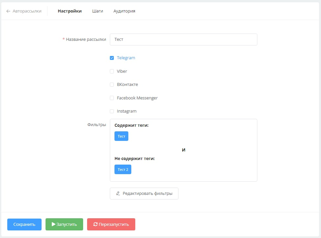Image resolution: width=321 pixels, height=238 pixels.
Task: Open Редактировать фильтры to edit filters
Action: 144,194
